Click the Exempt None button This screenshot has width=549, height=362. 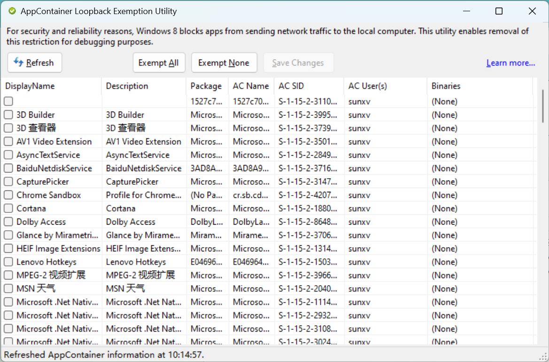pyautogui.click(x=224, y=63)
